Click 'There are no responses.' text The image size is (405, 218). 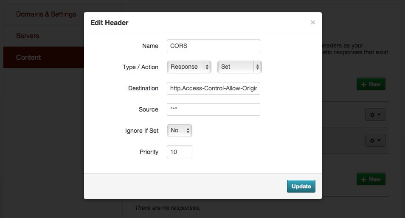[168, 208]
